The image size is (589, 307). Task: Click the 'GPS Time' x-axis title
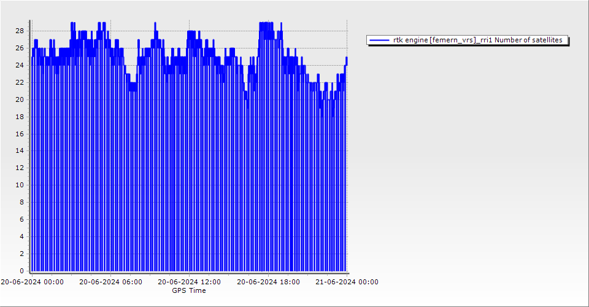(189, 290)
